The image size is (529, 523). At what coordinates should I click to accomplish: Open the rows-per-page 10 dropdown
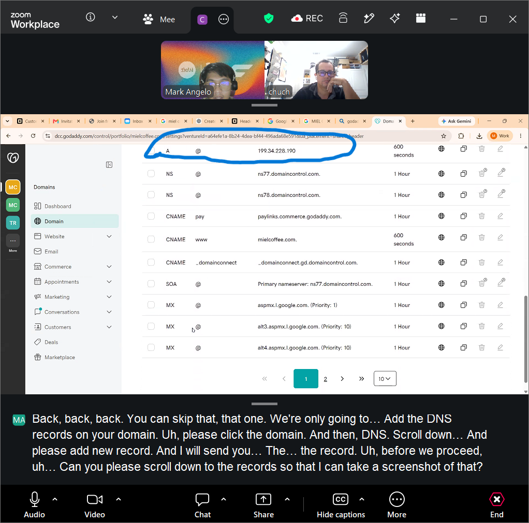pos(385,378)
